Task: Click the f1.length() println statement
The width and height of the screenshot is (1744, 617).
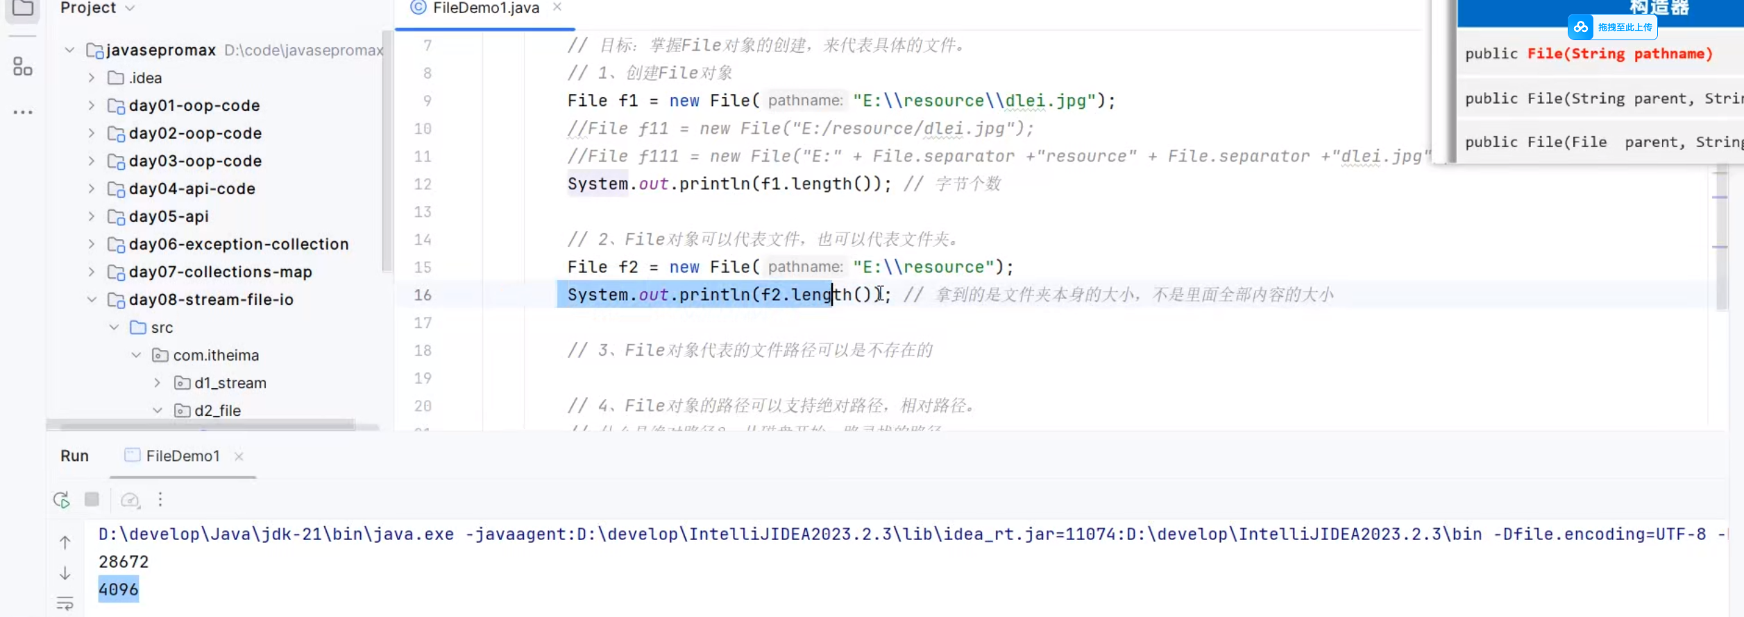Action: [729, 184]
